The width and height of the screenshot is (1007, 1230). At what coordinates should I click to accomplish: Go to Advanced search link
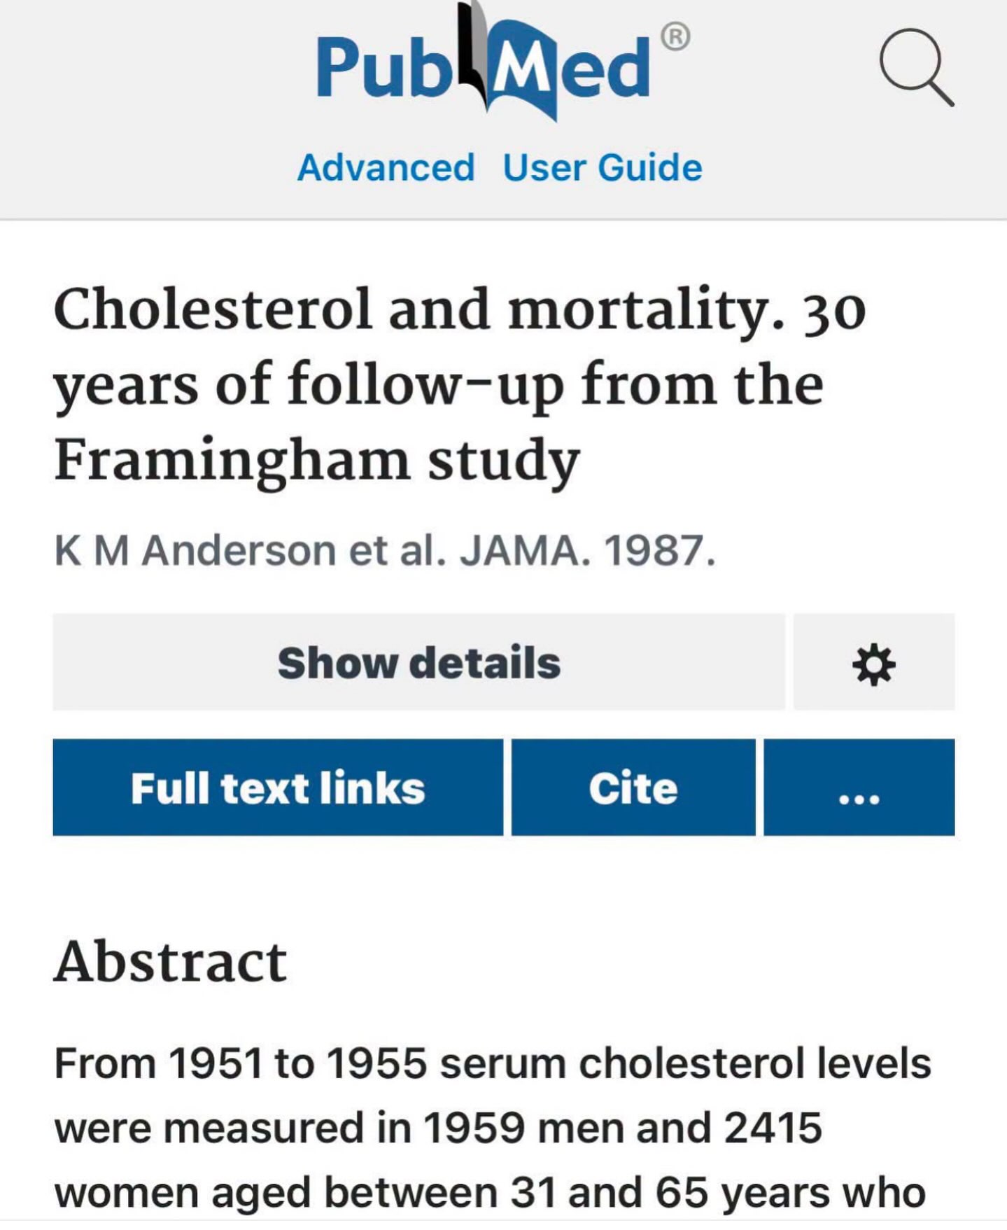click(x=386, y=168)
